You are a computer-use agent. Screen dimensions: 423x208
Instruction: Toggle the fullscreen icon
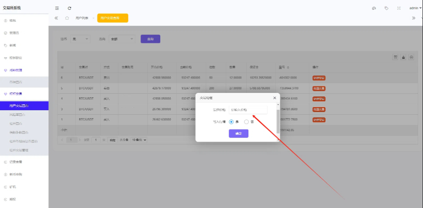click(x=399, y=8)
